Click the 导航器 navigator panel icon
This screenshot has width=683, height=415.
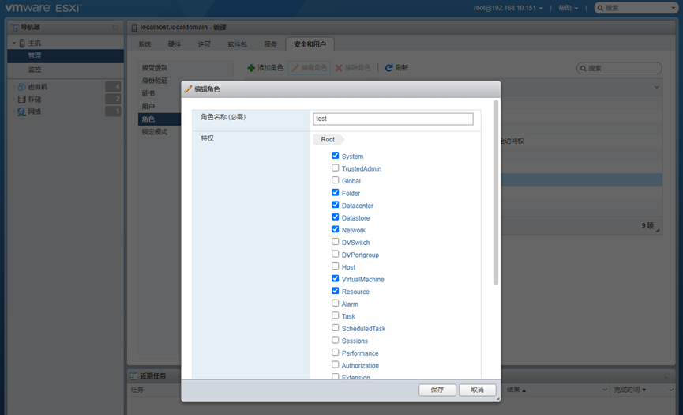[x=14, y=27]
